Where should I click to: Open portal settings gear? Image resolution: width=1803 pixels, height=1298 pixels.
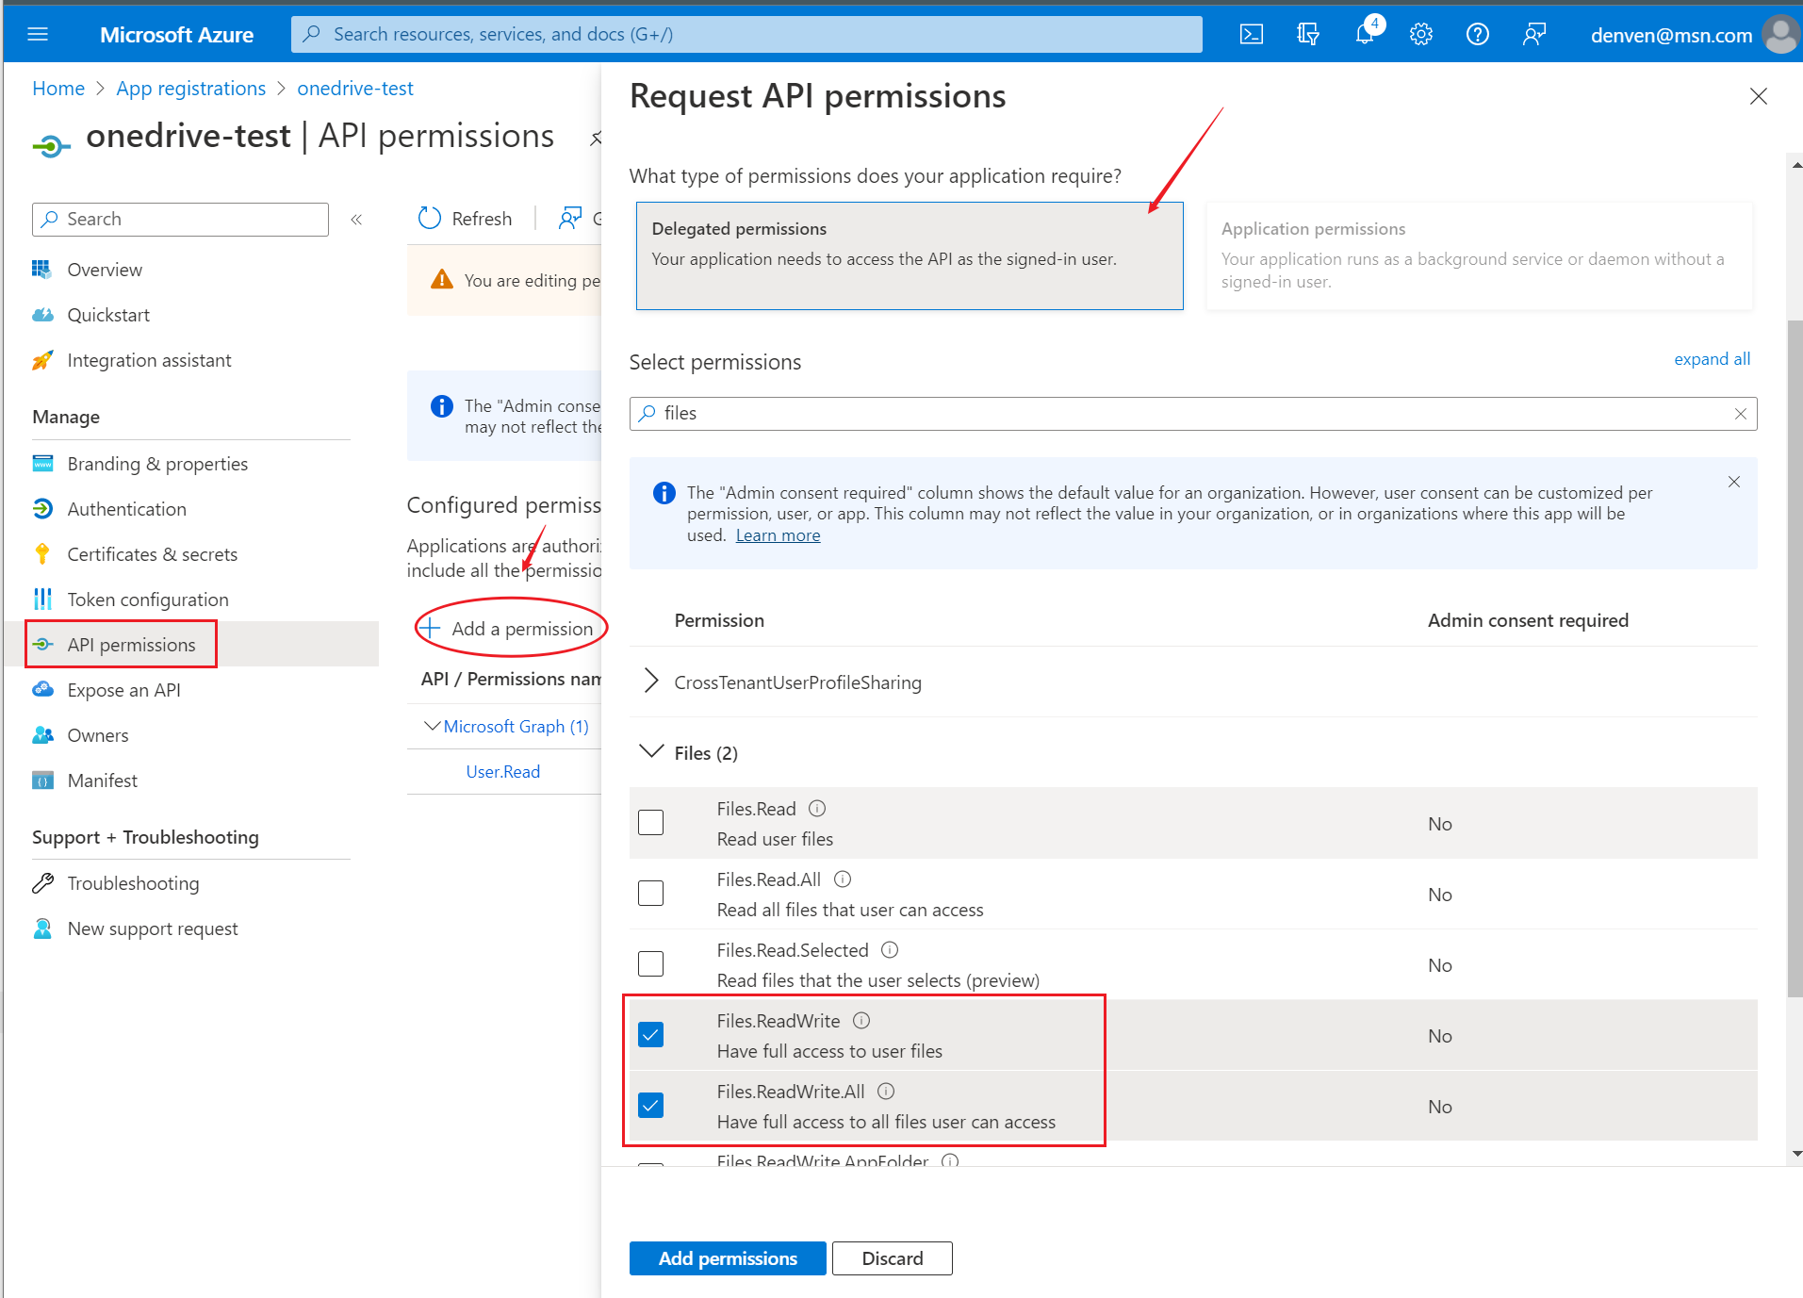[x=1420, y=35]
